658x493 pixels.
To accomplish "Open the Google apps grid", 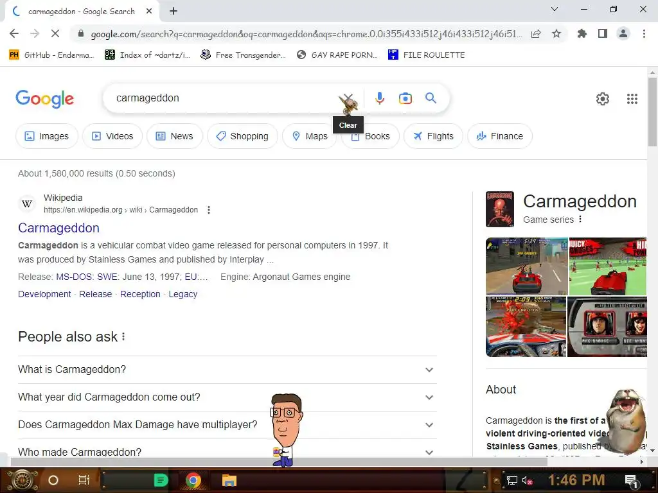I will pyautogui.click(x=632, y=99).
